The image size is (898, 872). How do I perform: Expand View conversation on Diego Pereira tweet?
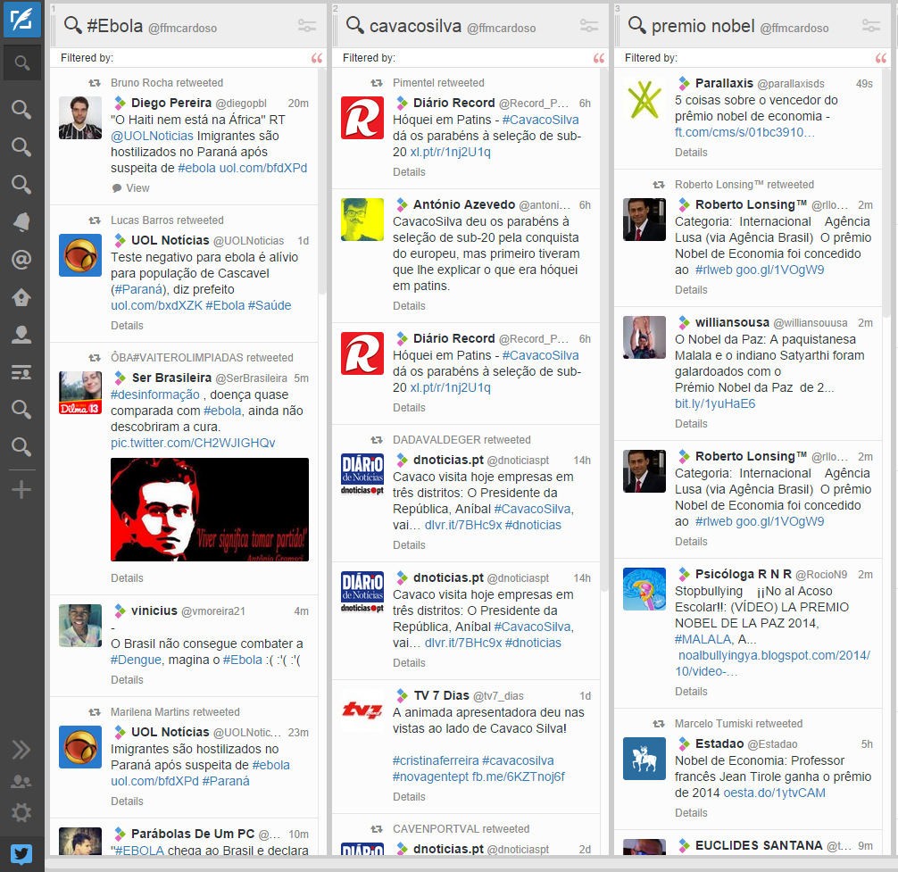point(137,188)
